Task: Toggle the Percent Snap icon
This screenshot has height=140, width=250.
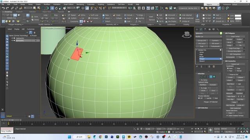Action: [100, 8]
